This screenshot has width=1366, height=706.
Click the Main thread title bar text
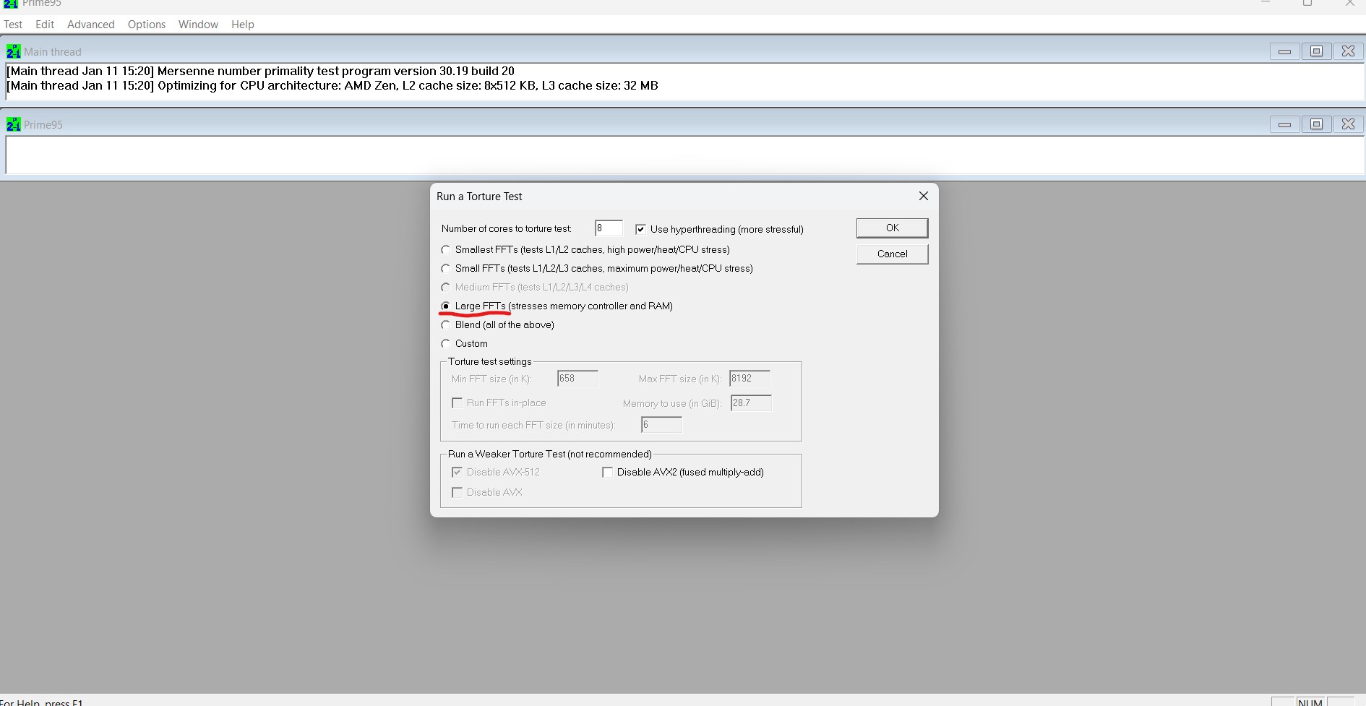[x=53, y=52]
